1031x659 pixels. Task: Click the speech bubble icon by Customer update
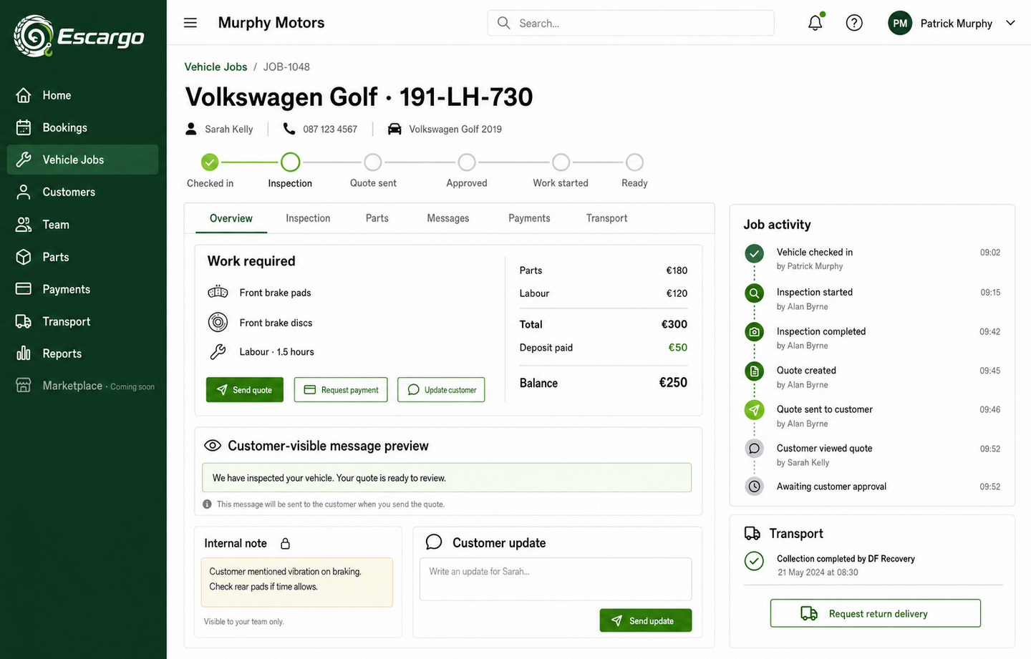click(x=434, y=542)
